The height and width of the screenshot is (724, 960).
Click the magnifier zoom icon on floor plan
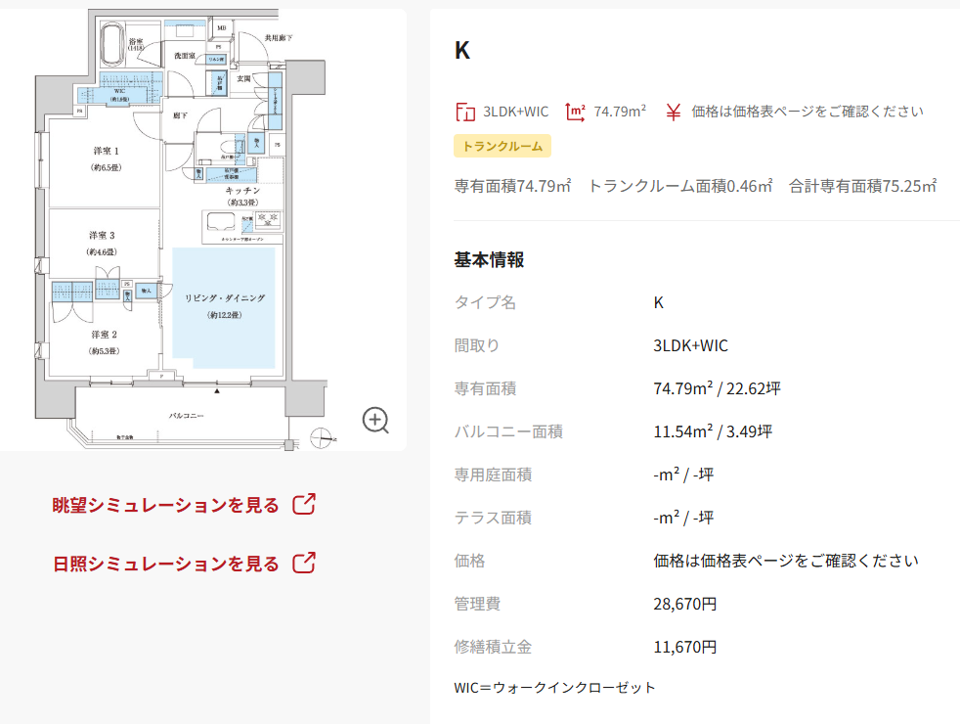click(376, 420)
